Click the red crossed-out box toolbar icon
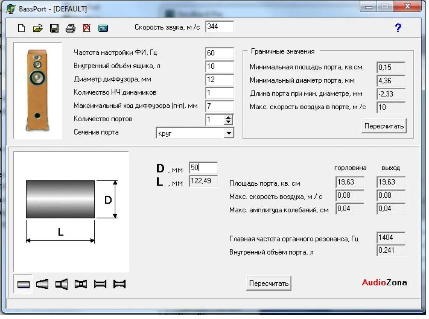 point(87,28)
